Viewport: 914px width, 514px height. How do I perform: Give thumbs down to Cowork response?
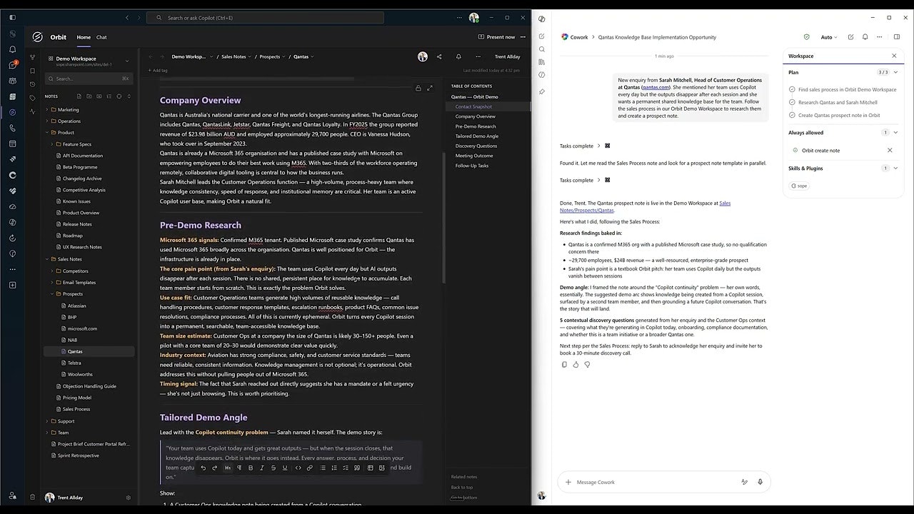pos(587,364)
